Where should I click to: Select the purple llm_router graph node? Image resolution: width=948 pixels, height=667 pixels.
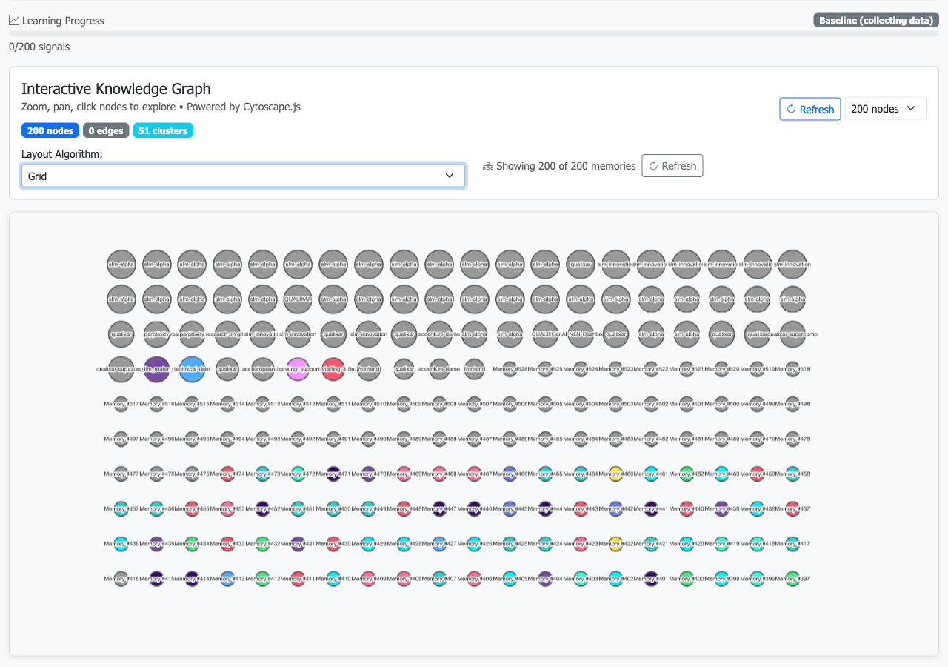(x=156, y=369)
